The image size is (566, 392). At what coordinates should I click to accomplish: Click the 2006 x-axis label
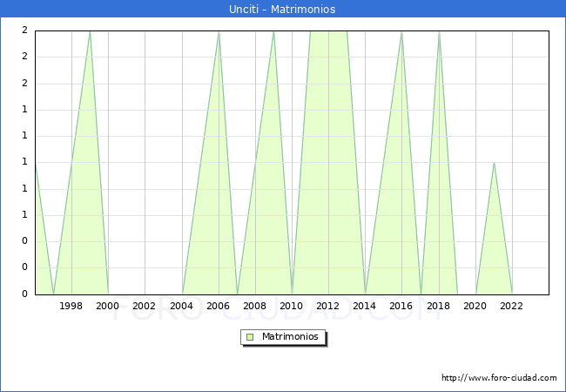[218, 306]
